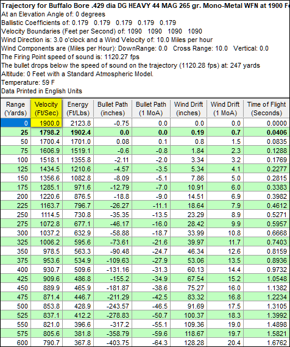Click time of flight value 0.5271
Screen dimensions: 290x347
[267, 215]
